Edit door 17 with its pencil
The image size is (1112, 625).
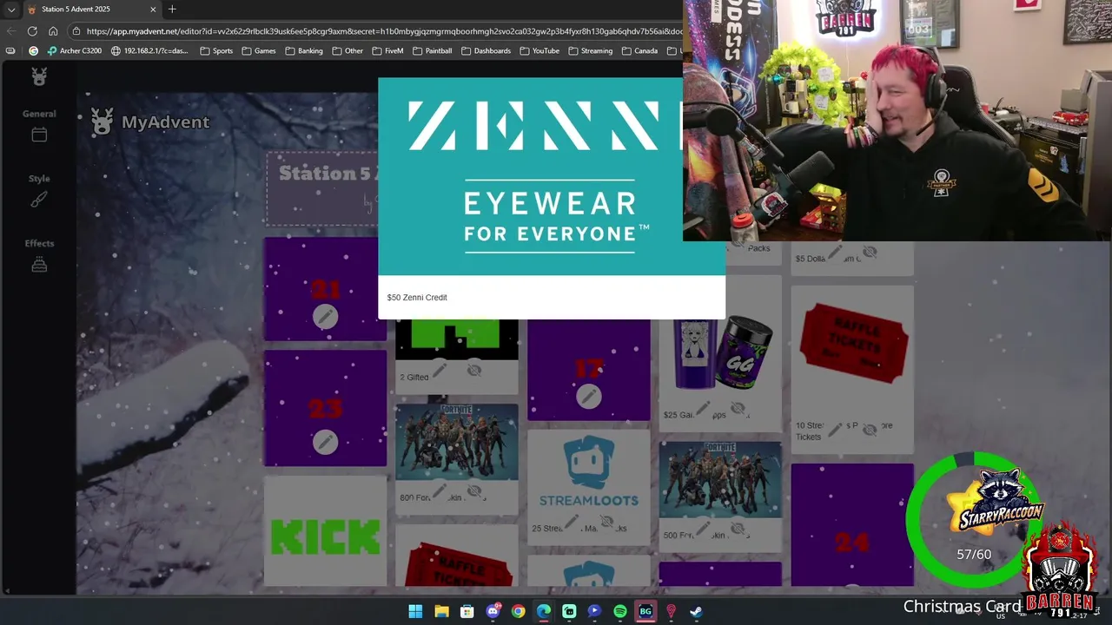pos(589,396)
